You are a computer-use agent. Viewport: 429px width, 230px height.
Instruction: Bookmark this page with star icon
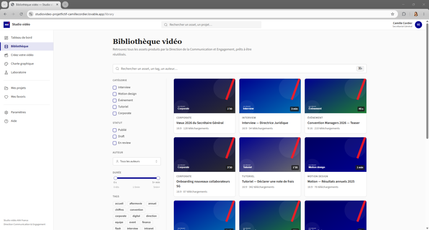[392, 14]
